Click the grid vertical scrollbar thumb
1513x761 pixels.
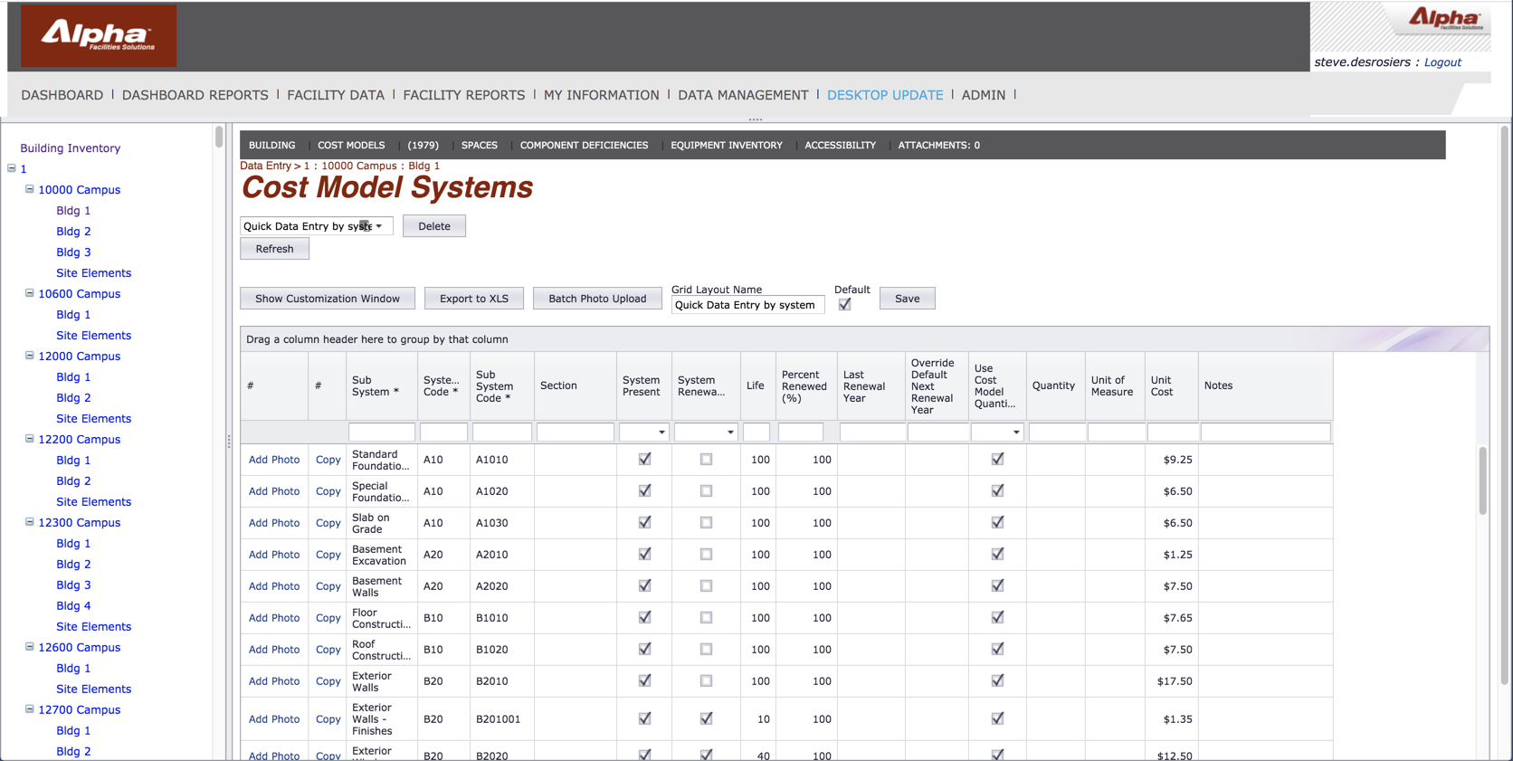click(x=1482, y=480)
